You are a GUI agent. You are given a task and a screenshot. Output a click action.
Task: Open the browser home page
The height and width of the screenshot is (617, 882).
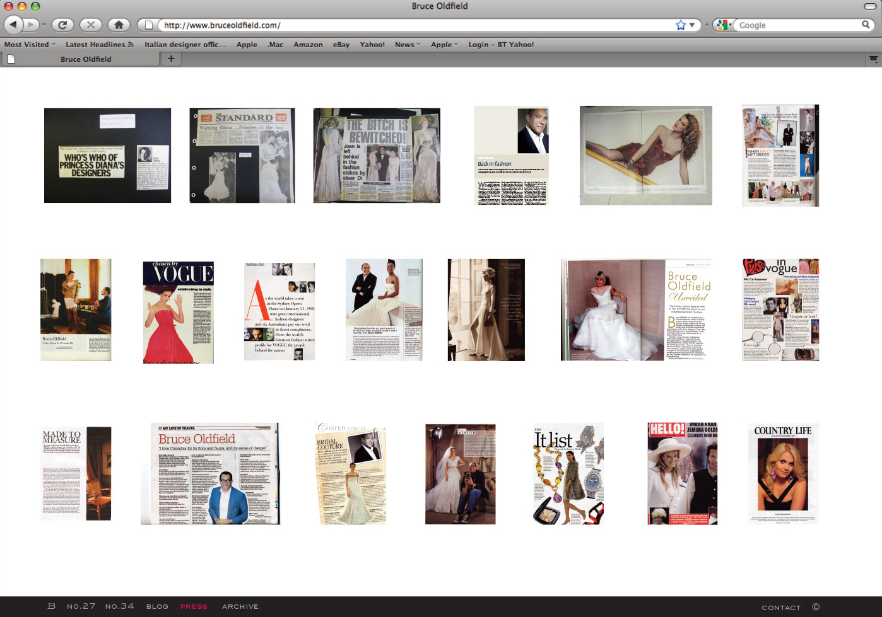[x=119, y=25]
